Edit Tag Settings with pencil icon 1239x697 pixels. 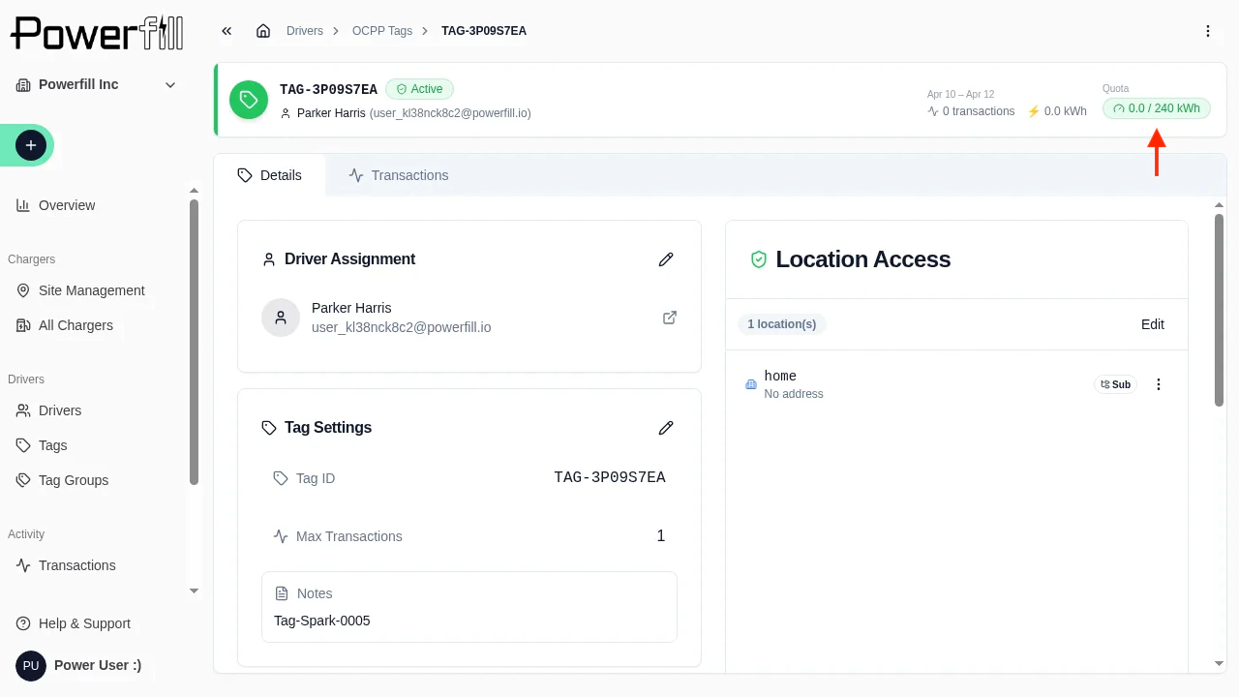tap(666, 428)
